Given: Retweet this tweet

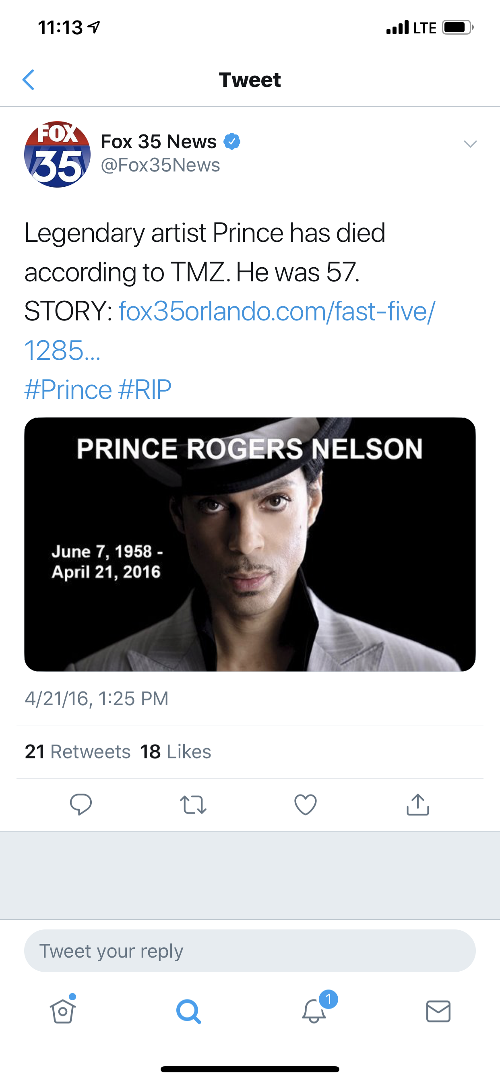Looking at the screenshot, I should pyautogui.click(x=193, y=805).
